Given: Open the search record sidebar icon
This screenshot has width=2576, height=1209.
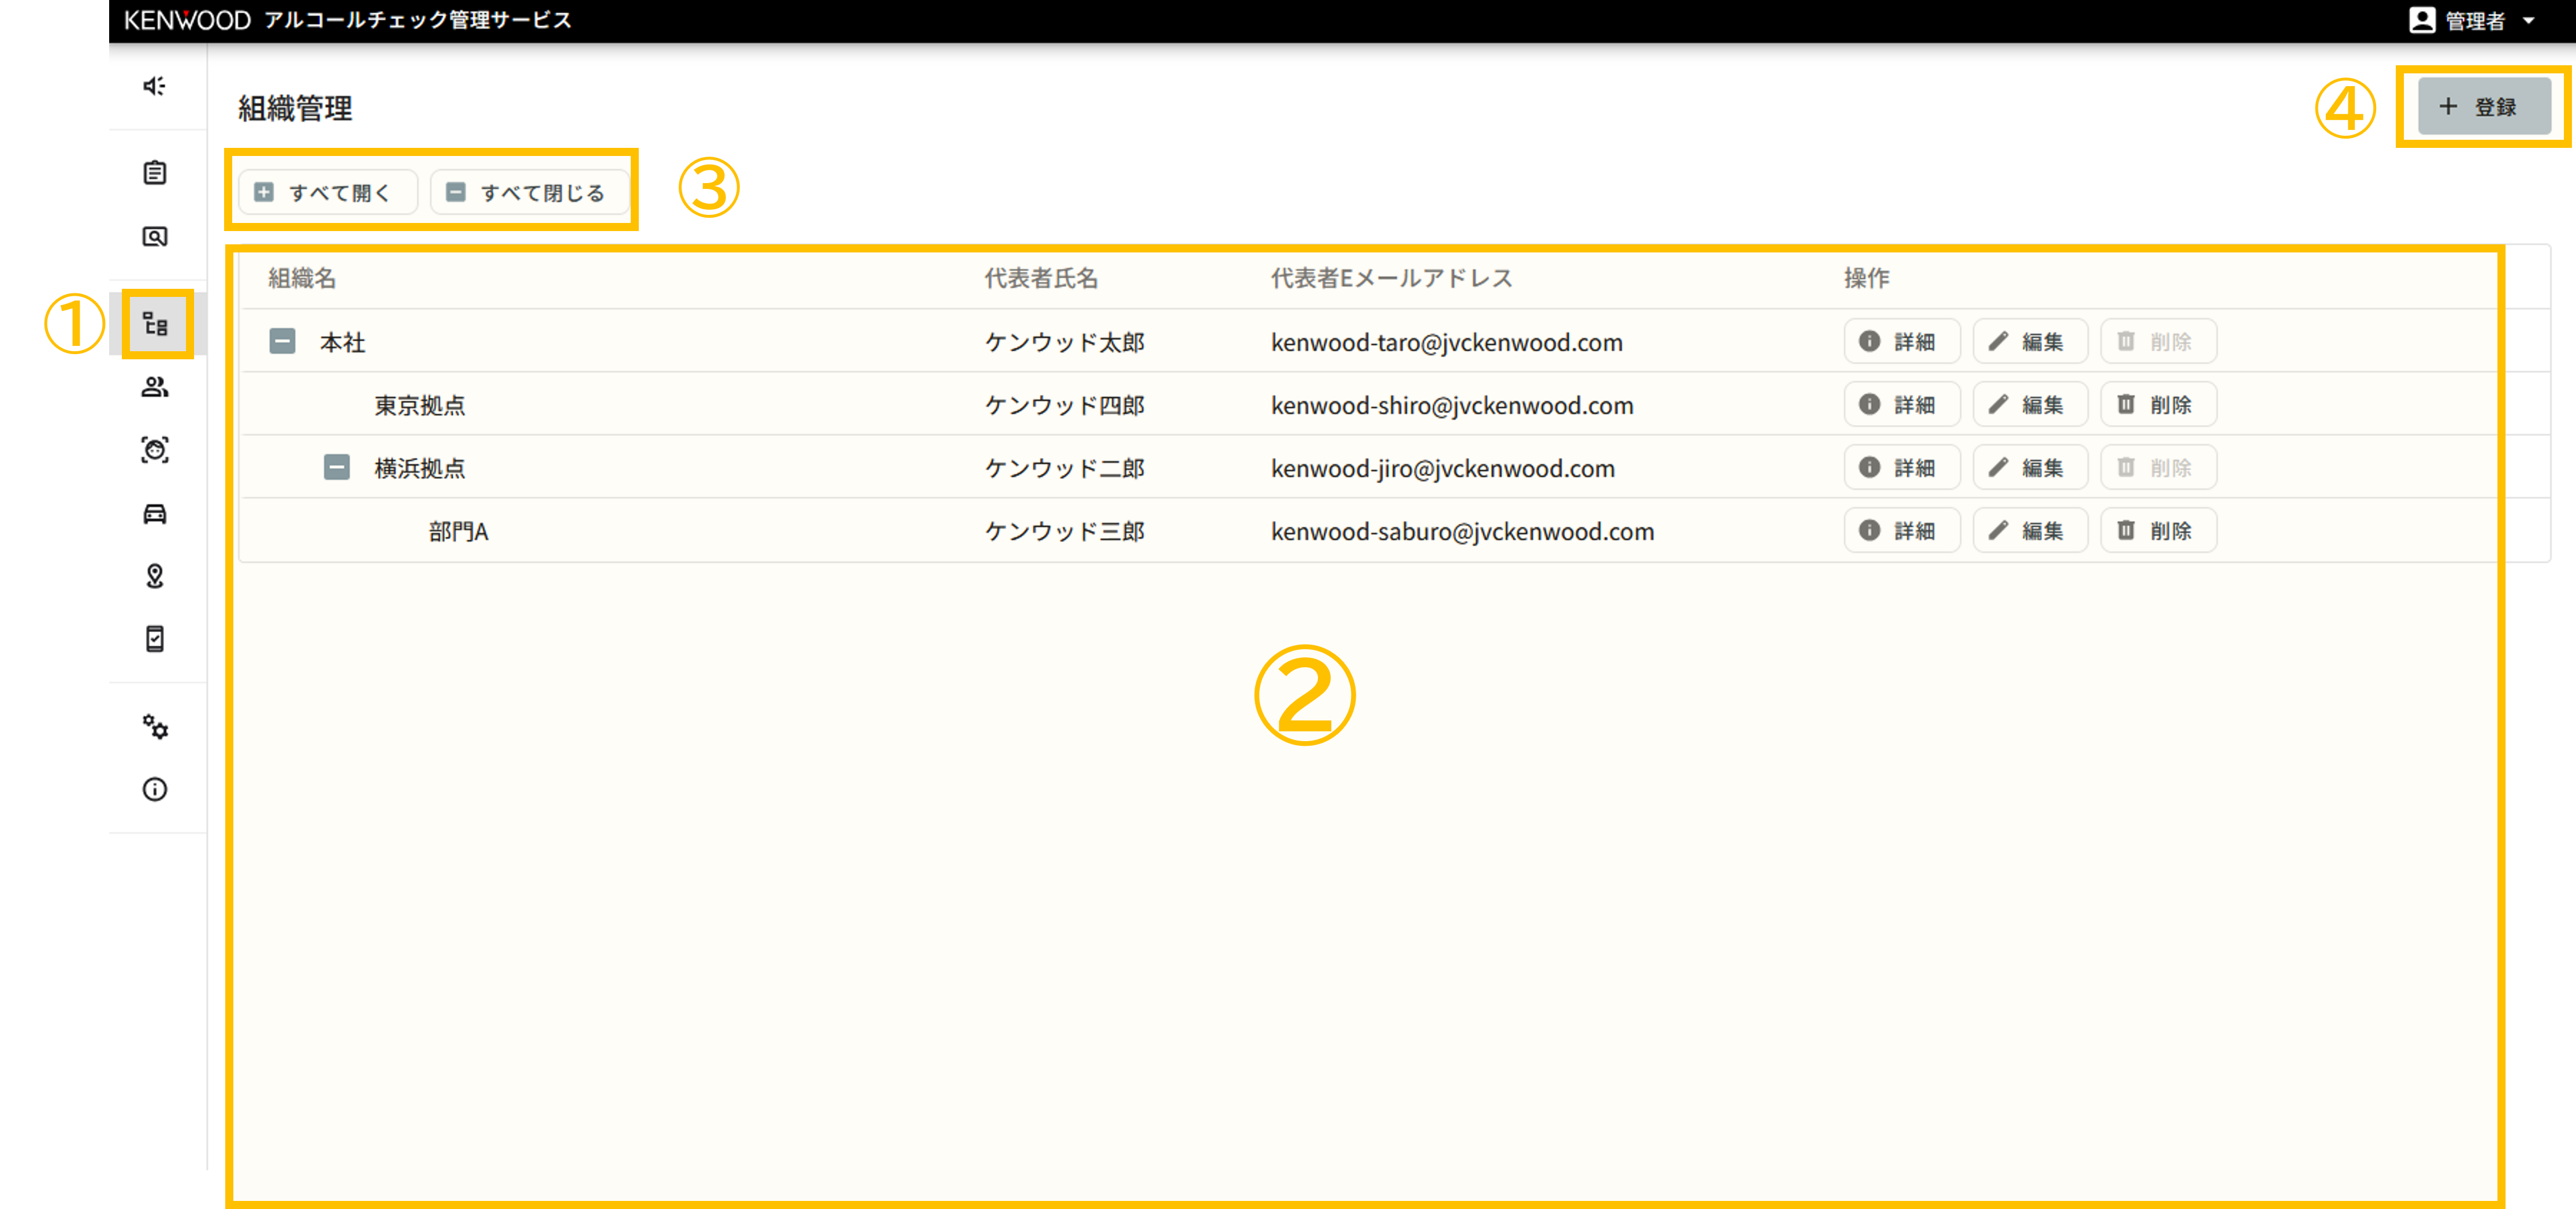Looking at the screenshot, I should pyautogui.click(x=154, y=237).
